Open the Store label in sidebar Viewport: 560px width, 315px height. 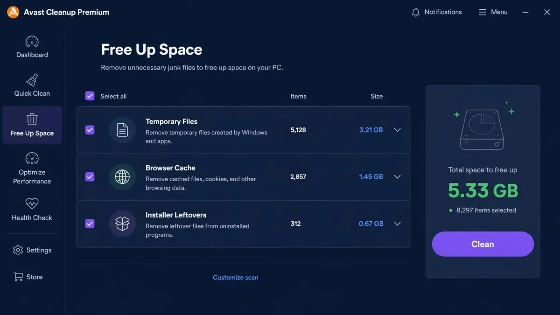point(35,277)
